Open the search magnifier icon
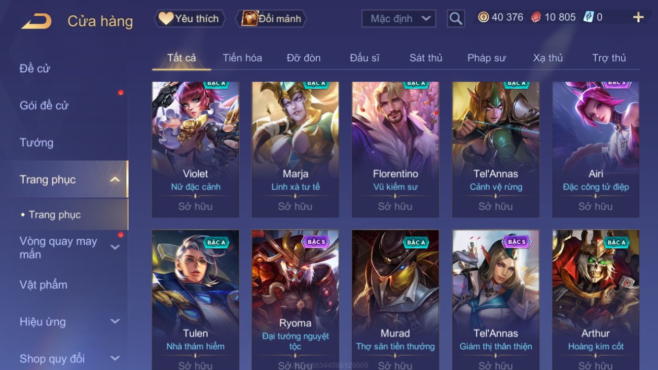This screenshot has height=370, width=658. (456, 19)
